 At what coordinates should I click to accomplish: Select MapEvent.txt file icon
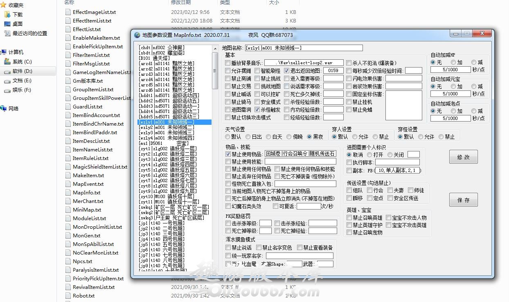click(68, 184)
